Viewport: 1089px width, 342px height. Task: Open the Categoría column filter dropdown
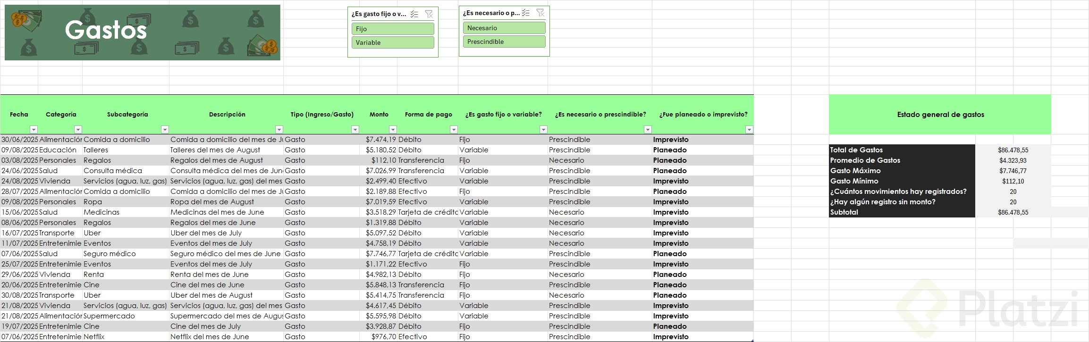click(x=78, y=129)
